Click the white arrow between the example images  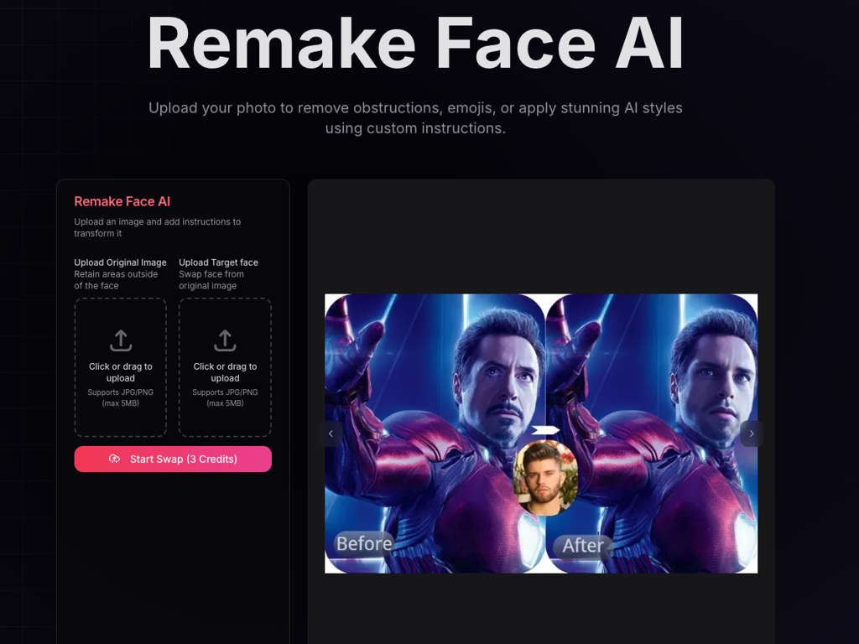[x=545, y=430]
